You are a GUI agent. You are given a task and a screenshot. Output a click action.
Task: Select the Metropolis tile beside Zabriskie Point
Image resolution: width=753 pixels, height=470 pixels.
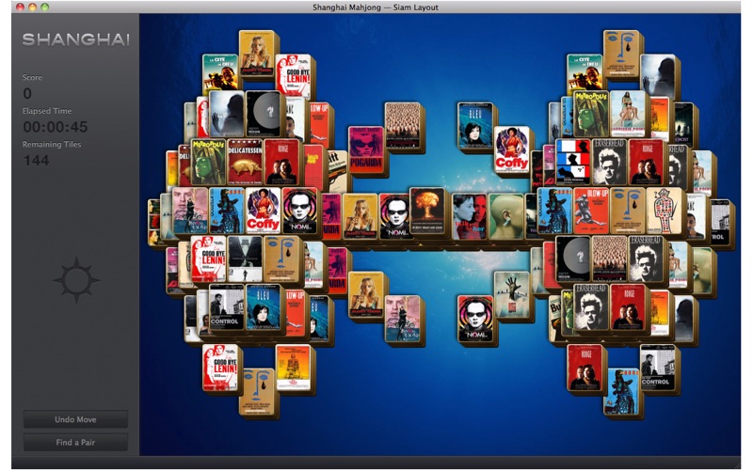tap(591, 114)
